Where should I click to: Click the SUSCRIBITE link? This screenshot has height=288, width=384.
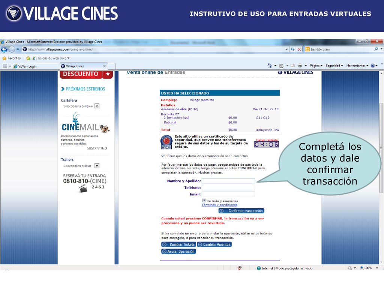click(x=97, y=148)
